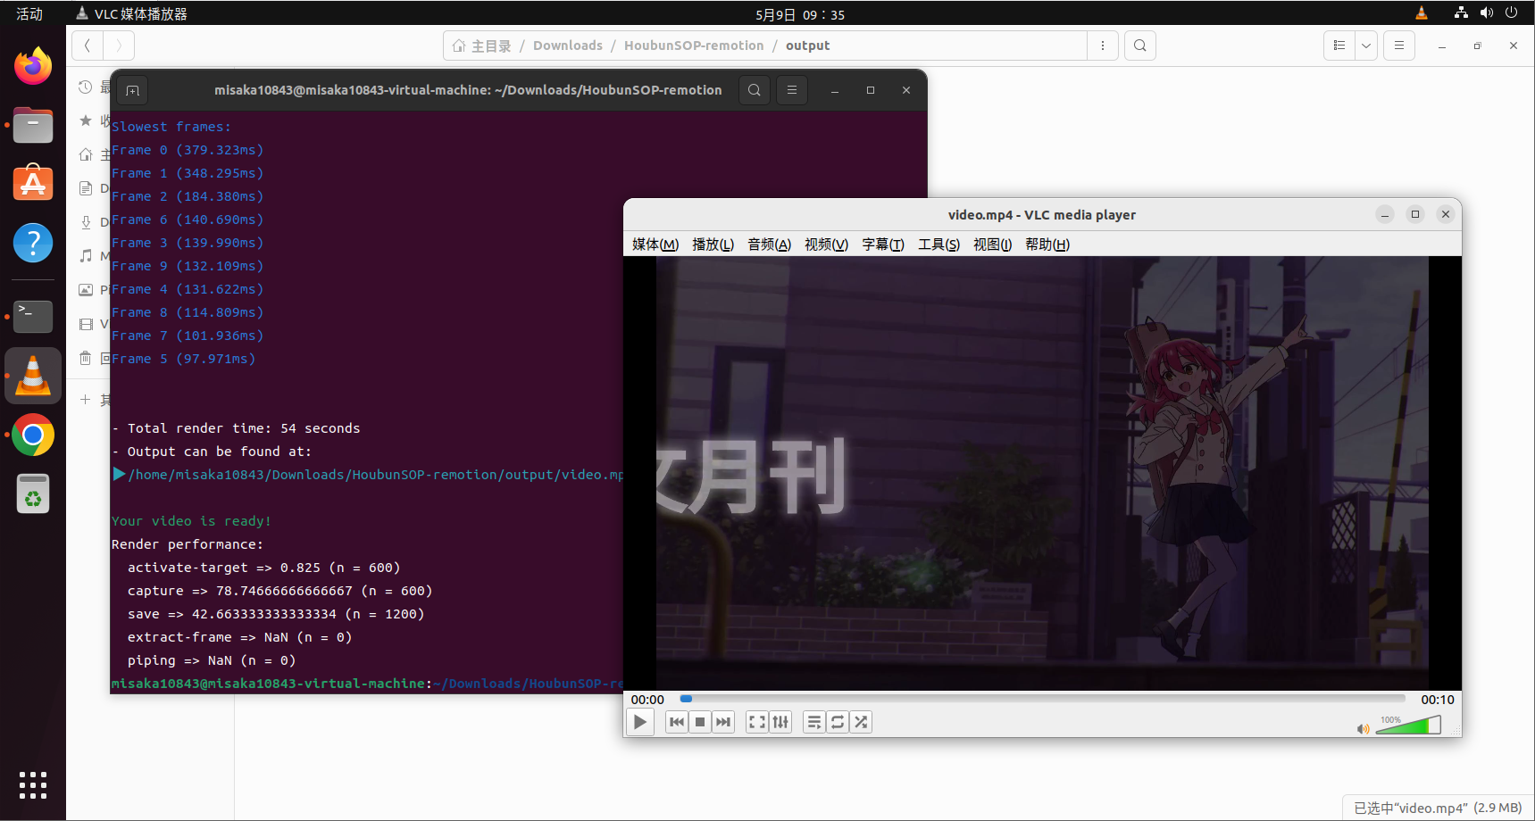The width and height of the screenshot is (1535, 821).
Task: Seek on the VLC playback progress bar
Action: (1042, 699)
